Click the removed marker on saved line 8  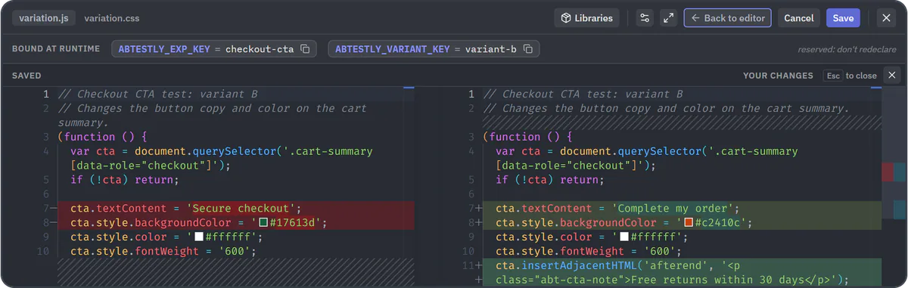click(54, 223)
